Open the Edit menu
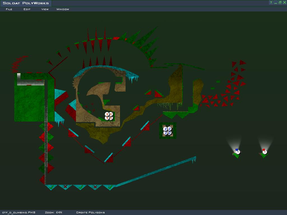The image size is (287, 215). [x=27, y=9]
